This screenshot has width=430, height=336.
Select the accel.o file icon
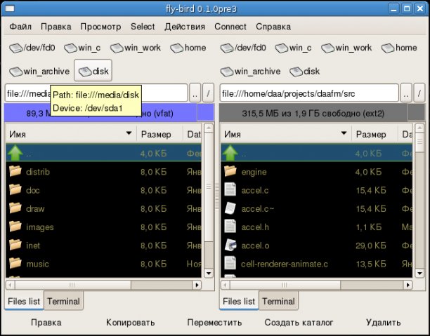coord(230,245)
